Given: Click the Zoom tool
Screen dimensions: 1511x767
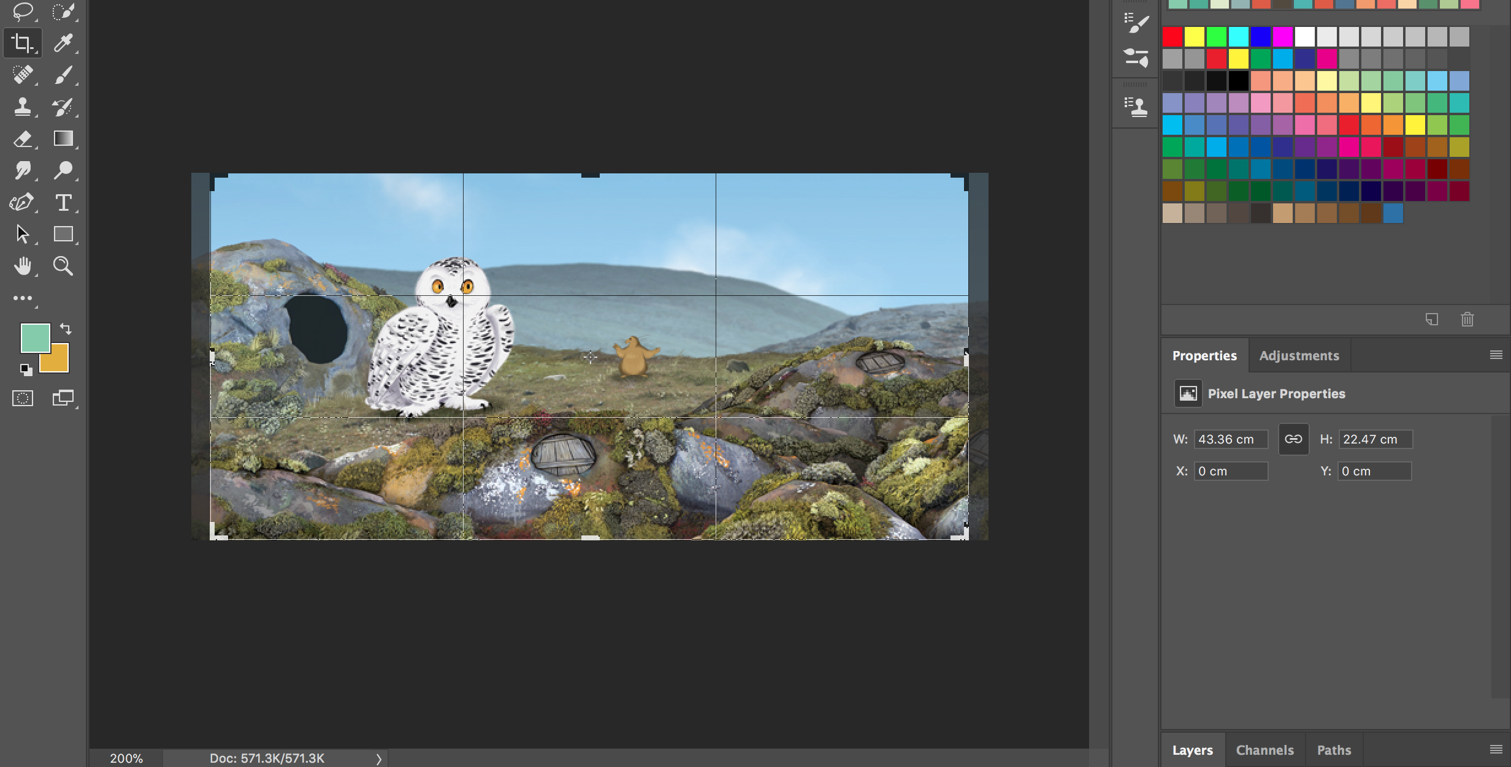Looking at the screenshot, I should click(x=63, y=266).
